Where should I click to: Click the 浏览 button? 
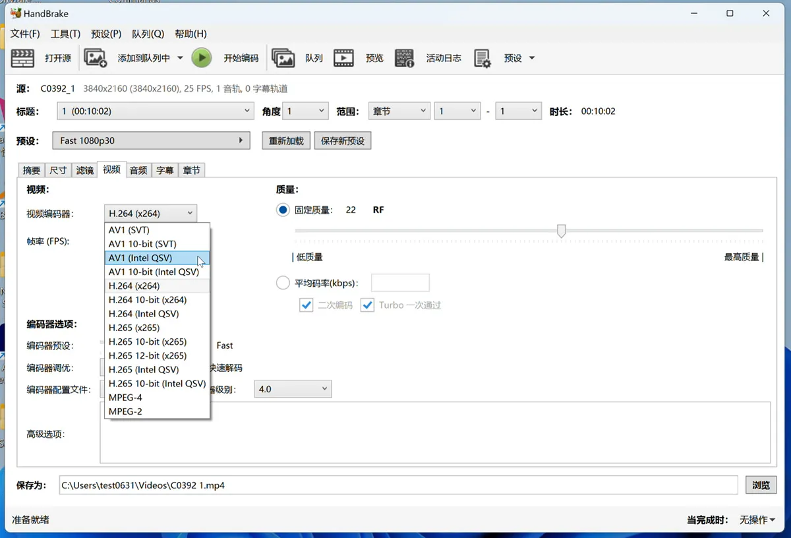pyautogui.click(x=761, y=485)
